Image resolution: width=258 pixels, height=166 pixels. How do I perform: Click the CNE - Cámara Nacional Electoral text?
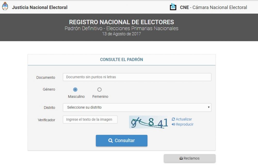tap(213, 7)
